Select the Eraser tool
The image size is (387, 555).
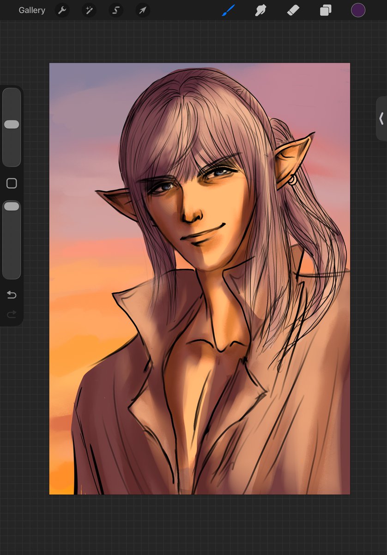coord(293,10)
